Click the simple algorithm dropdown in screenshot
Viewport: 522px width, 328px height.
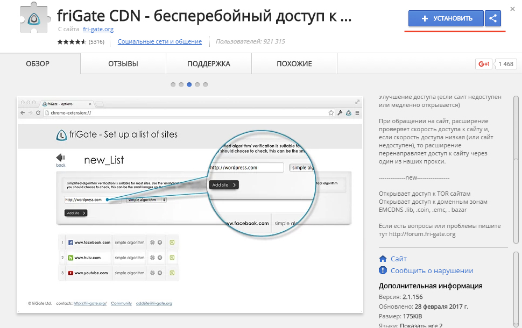[x=146, y=199]
